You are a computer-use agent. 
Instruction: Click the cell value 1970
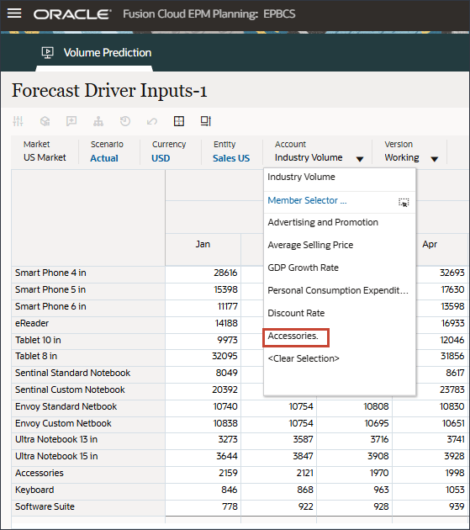(x=355, y=475)
